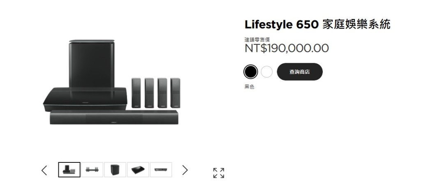Viewport: 421px width, 185px height.
Task: View the bass module subwoofer thumbnail
Action: point(115,170)
